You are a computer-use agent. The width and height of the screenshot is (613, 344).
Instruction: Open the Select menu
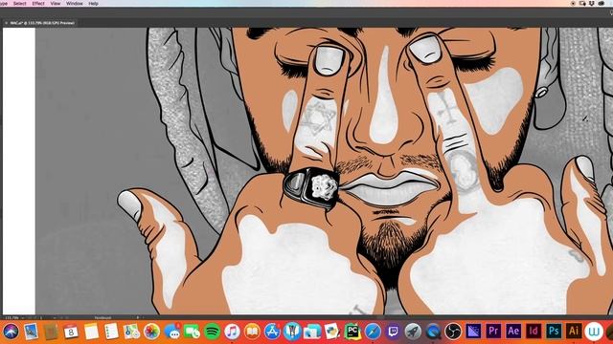point(19,4)
